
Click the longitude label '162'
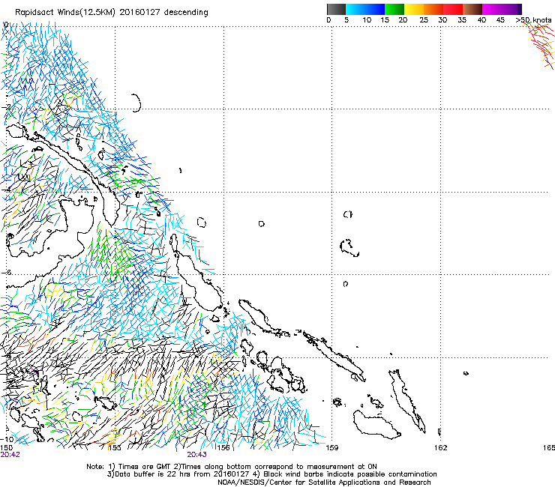441,448
